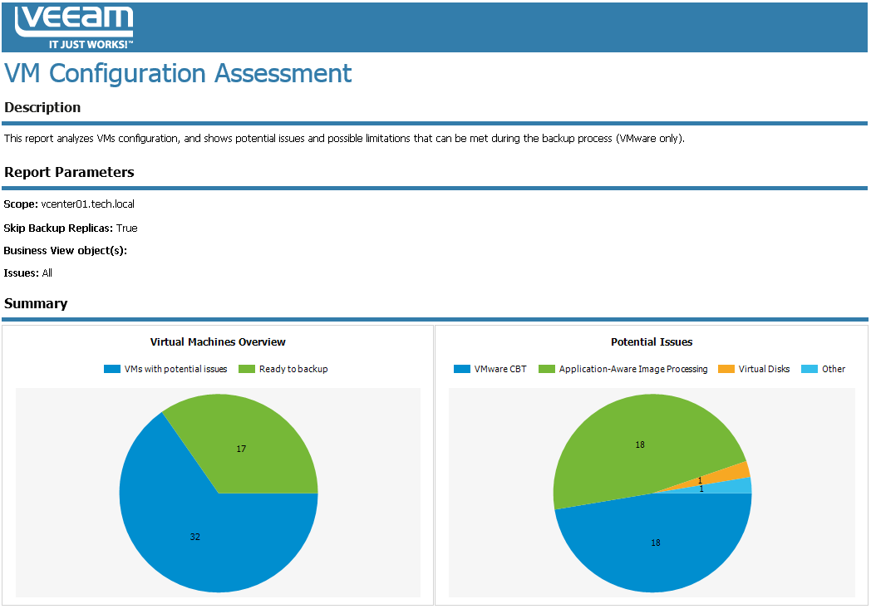Select the VMs with potential issues legend label
The height and width of the screenshot is (609, 871).
click(175, 369)
